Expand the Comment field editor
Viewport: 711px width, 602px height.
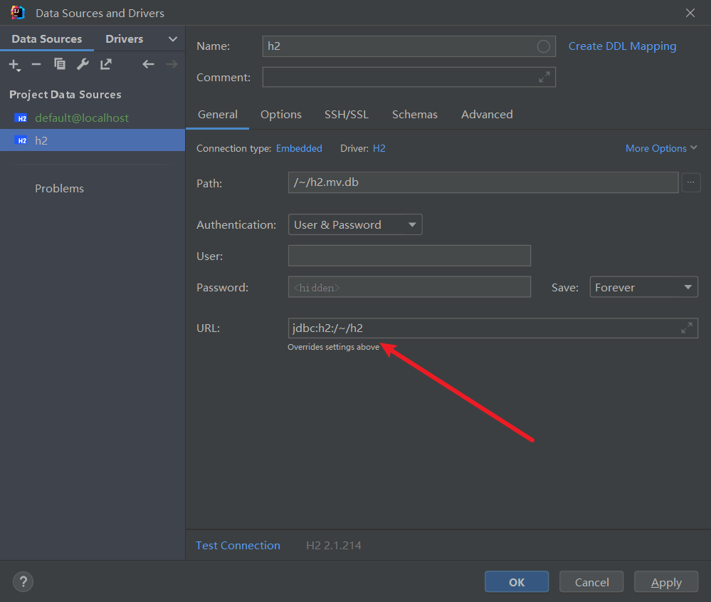(x=544, y=77)
